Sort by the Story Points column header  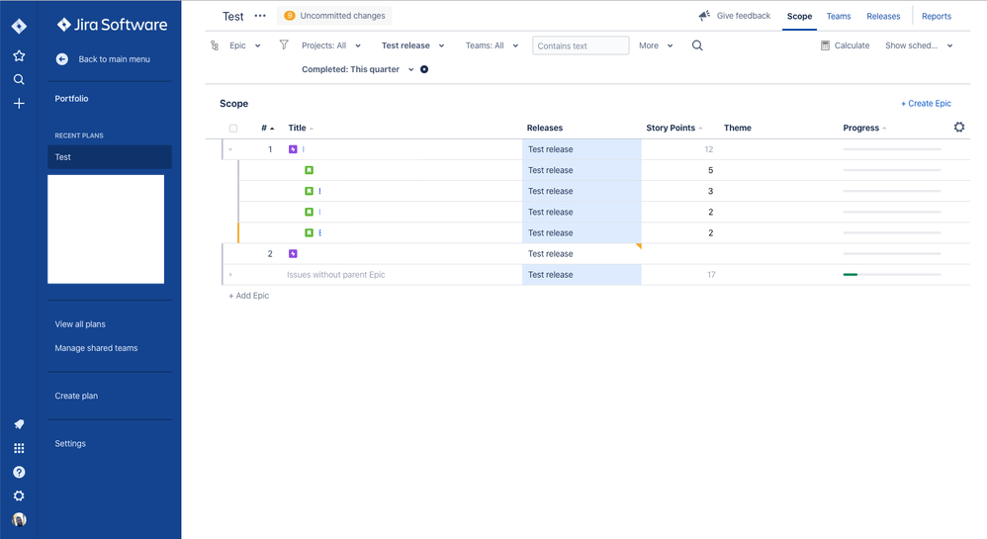coord(674,128)
